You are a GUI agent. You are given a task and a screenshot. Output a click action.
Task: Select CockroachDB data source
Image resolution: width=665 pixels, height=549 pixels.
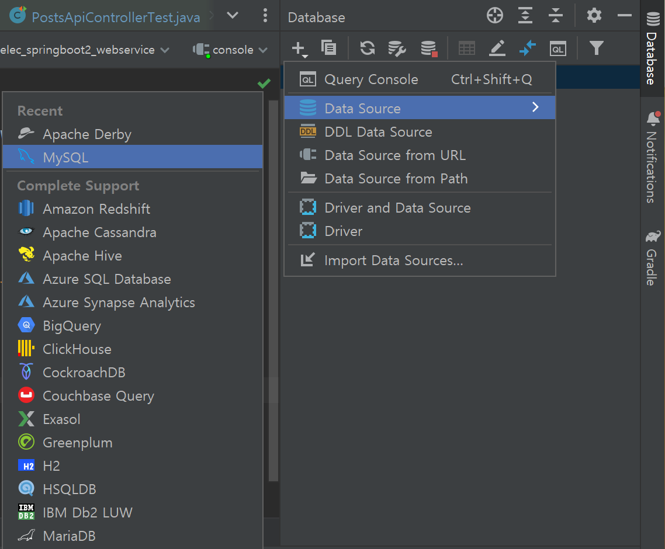(x=133, y=372)
